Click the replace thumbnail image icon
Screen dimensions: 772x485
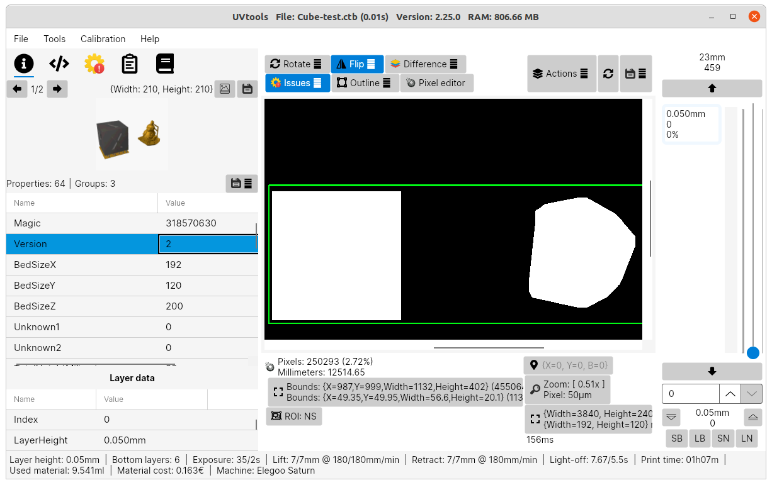pos(224,89)
